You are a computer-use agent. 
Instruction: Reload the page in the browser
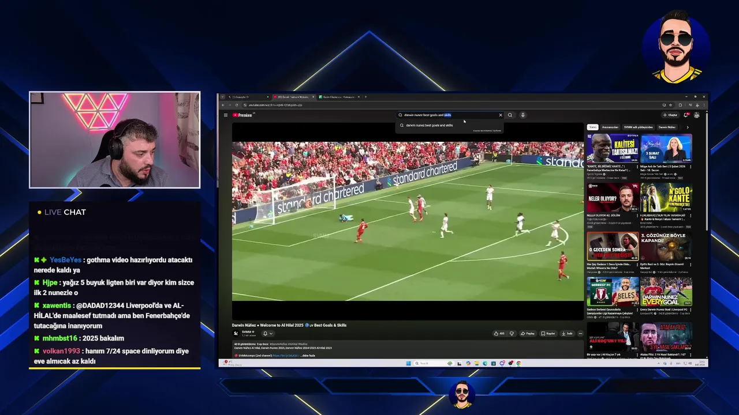(237, 105)
